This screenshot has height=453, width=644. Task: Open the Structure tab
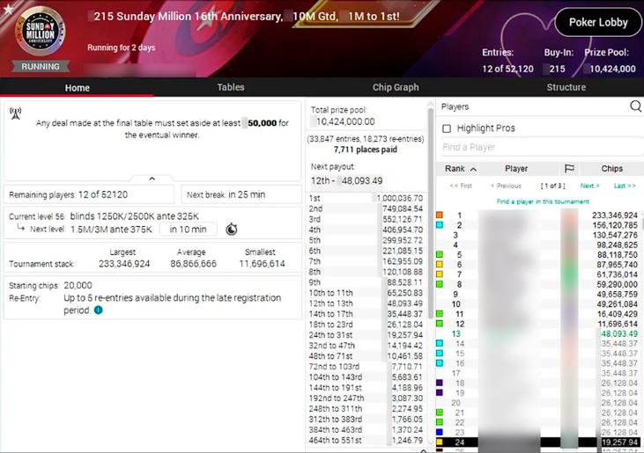(566, 87)
